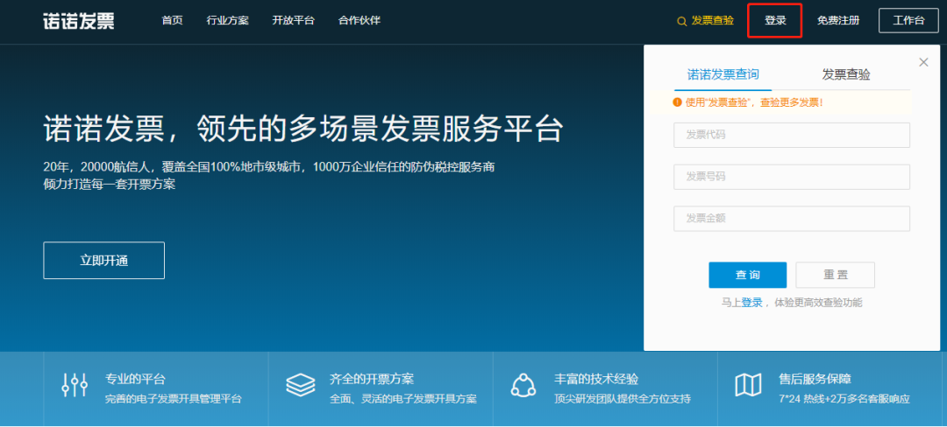Click the 齐全的开票方案 heading

pyautogui.click(x=372, y=380)
